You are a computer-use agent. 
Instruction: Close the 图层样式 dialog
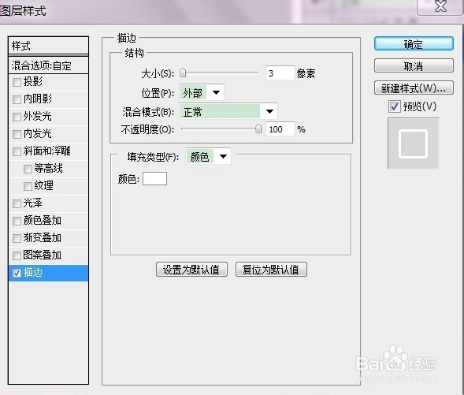(x=440, y=6)
